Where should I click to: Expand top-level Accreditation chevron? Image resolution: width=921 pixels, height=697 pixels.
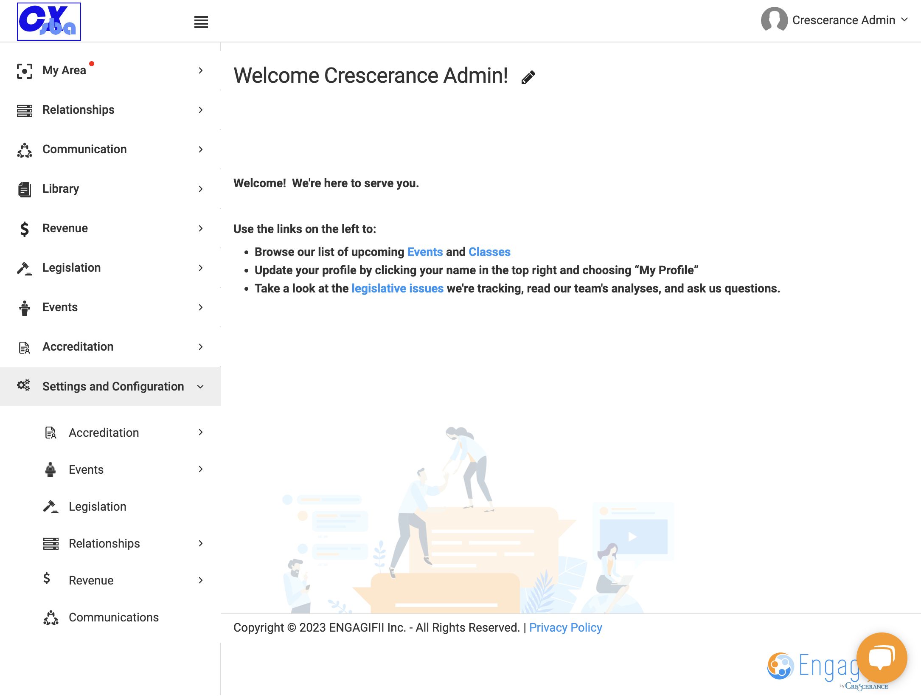click(201, 347)
